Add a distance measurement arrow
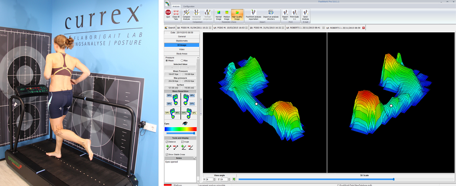Image resolution: width=456 pixels, height=186 pixels. [x=169, y=148]
